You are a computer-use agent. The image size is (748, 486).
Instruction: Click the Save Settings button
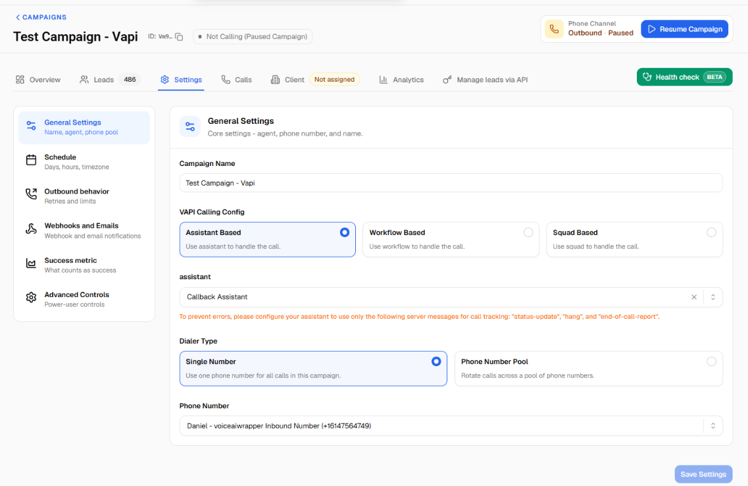tap(703, 474)
